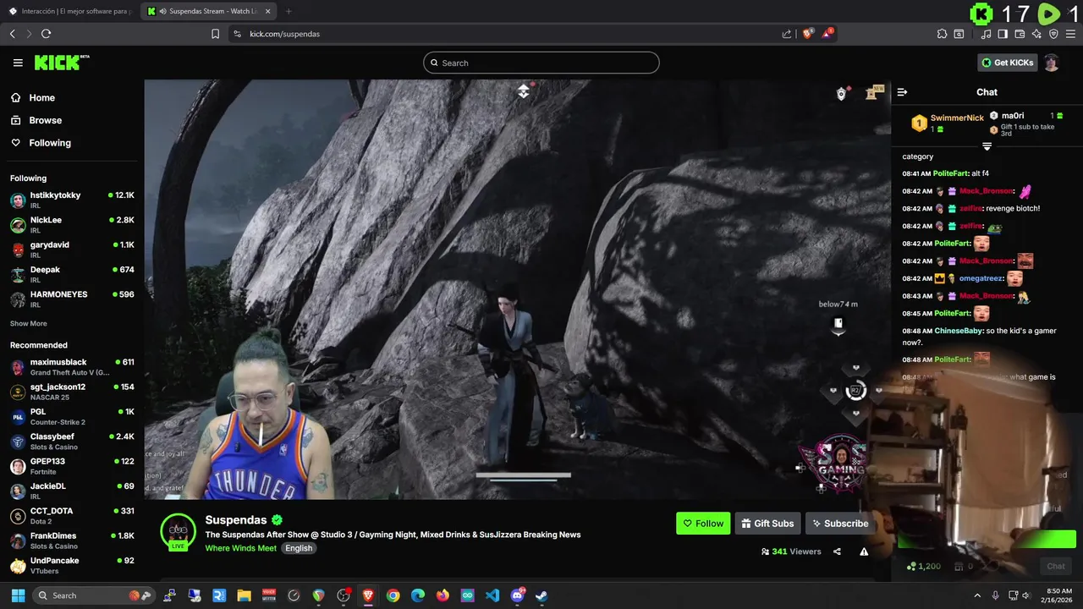Open garydavid channel in Following
This screenshot has width=1083, height=609.
point(72,250)
